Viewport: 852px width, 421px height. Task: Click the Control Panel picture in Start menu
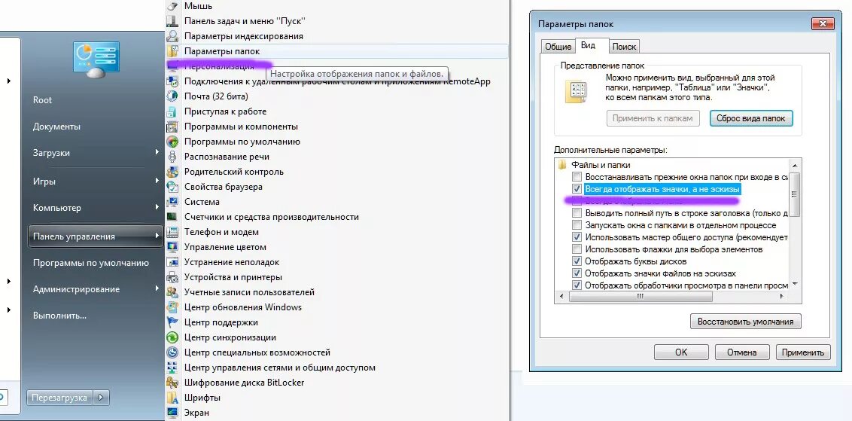click(96, 59)
